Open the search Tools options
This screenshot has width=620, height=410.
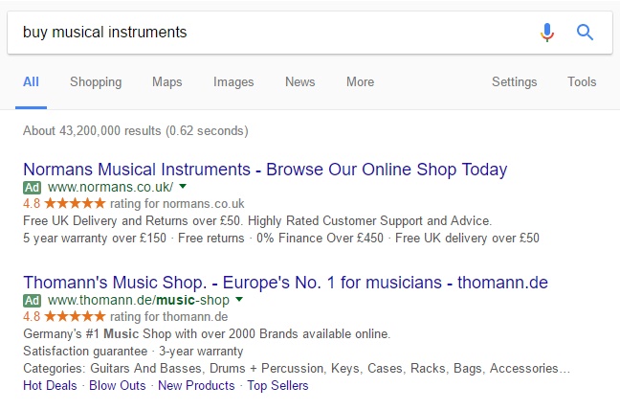[x=582, y=82]
